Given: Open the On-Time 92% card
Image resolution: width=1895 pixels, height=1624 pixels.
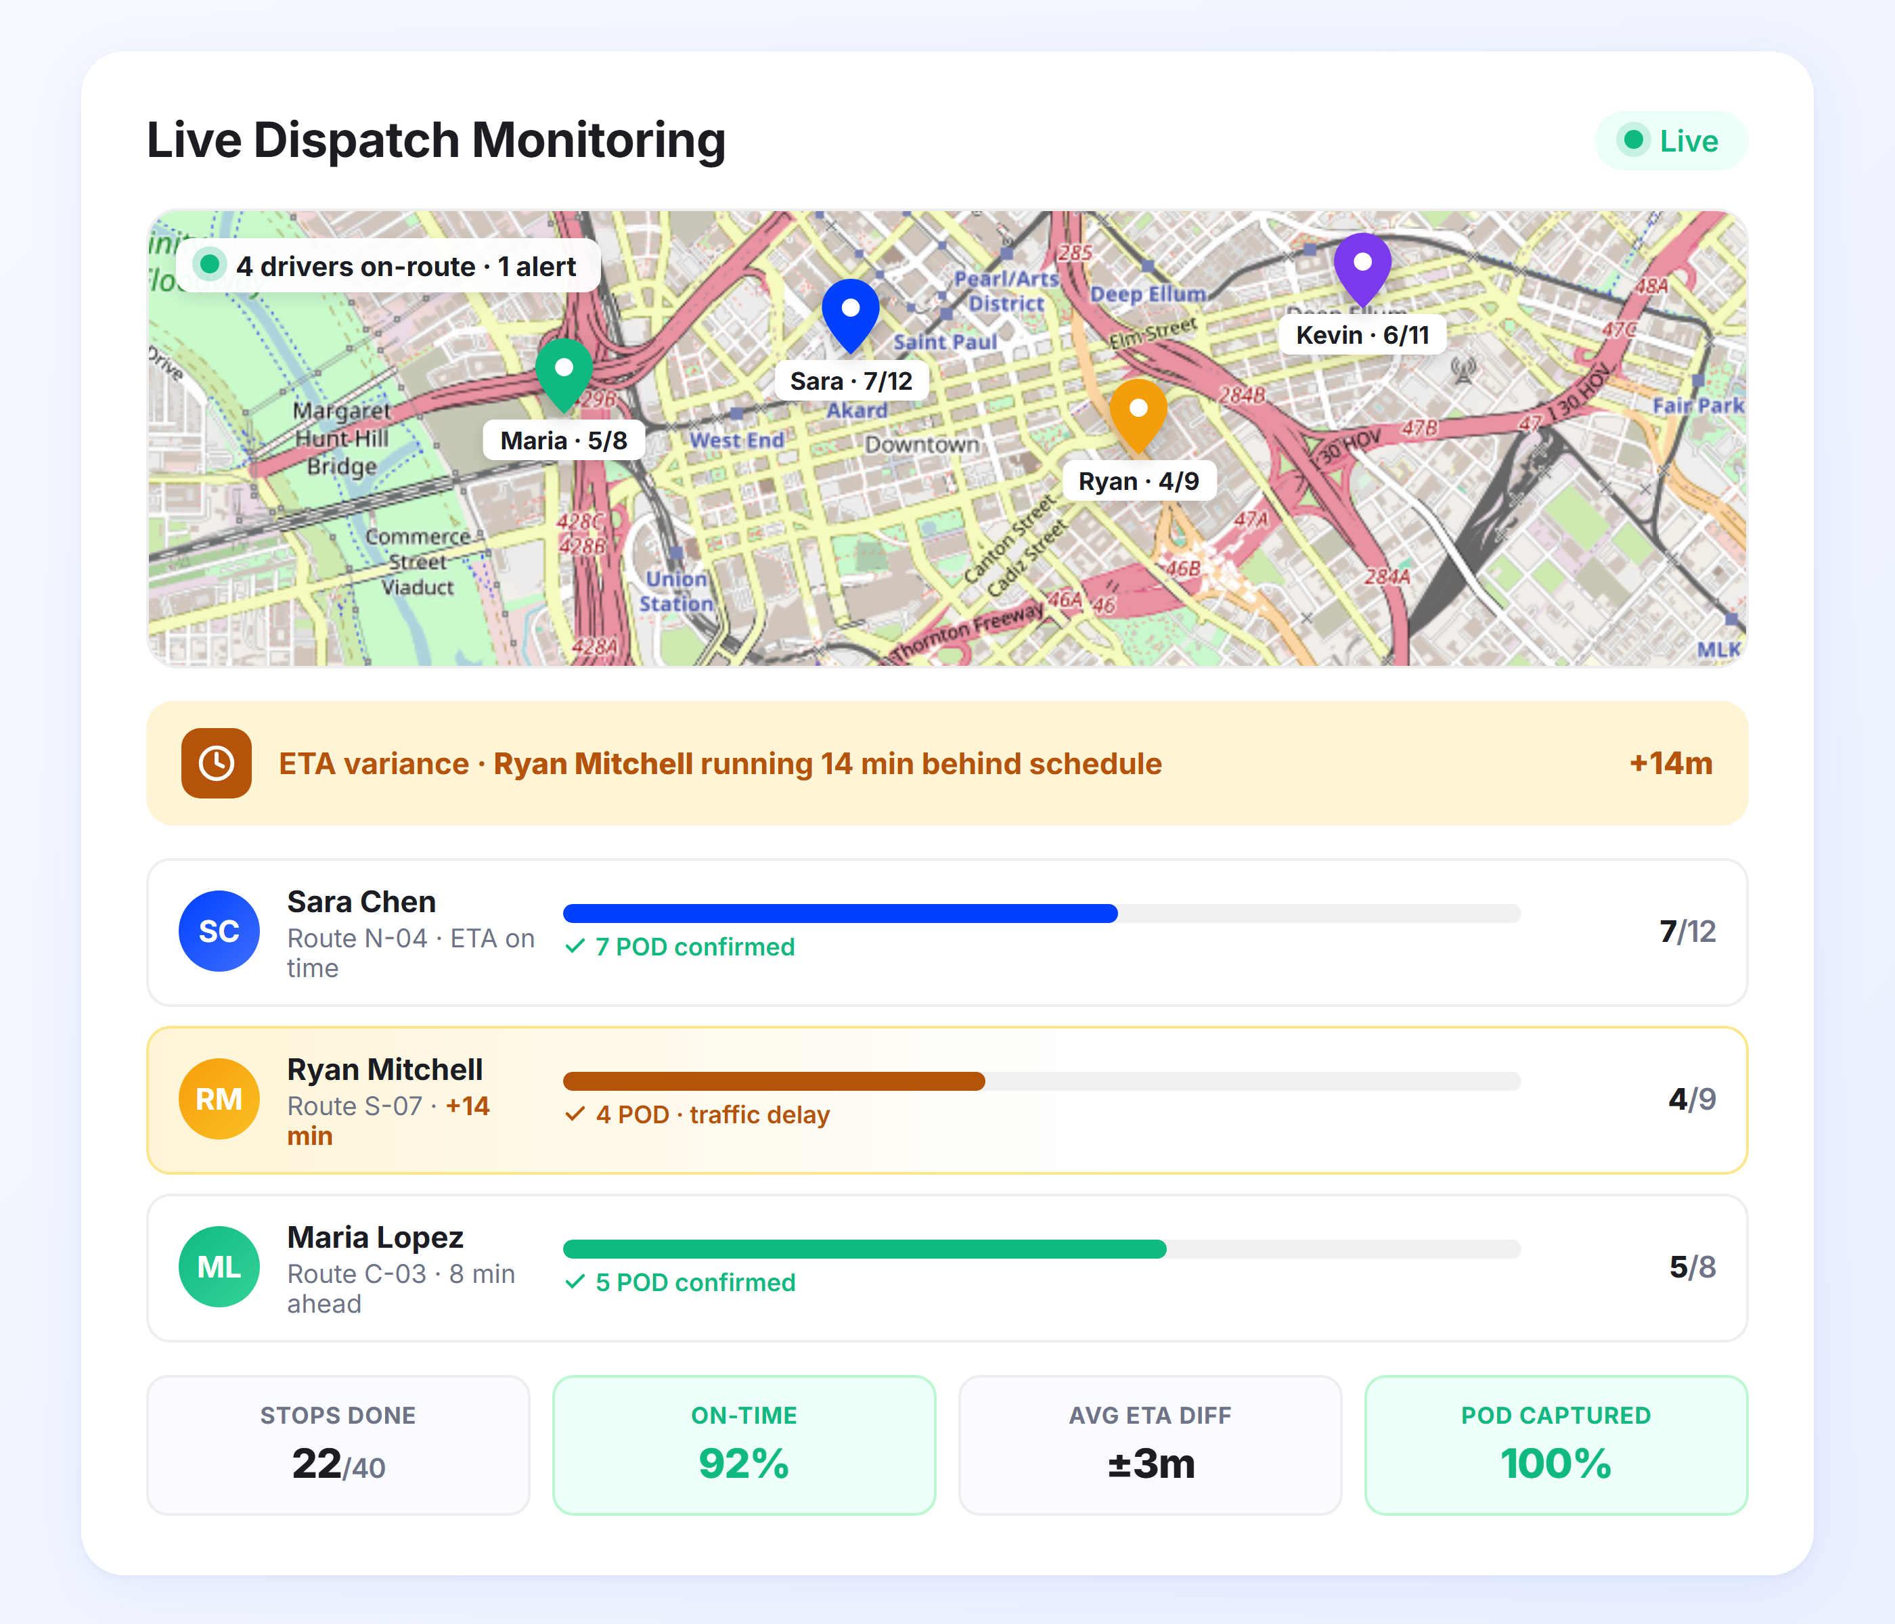Looking at the screenshot, I should point(744,1445).
